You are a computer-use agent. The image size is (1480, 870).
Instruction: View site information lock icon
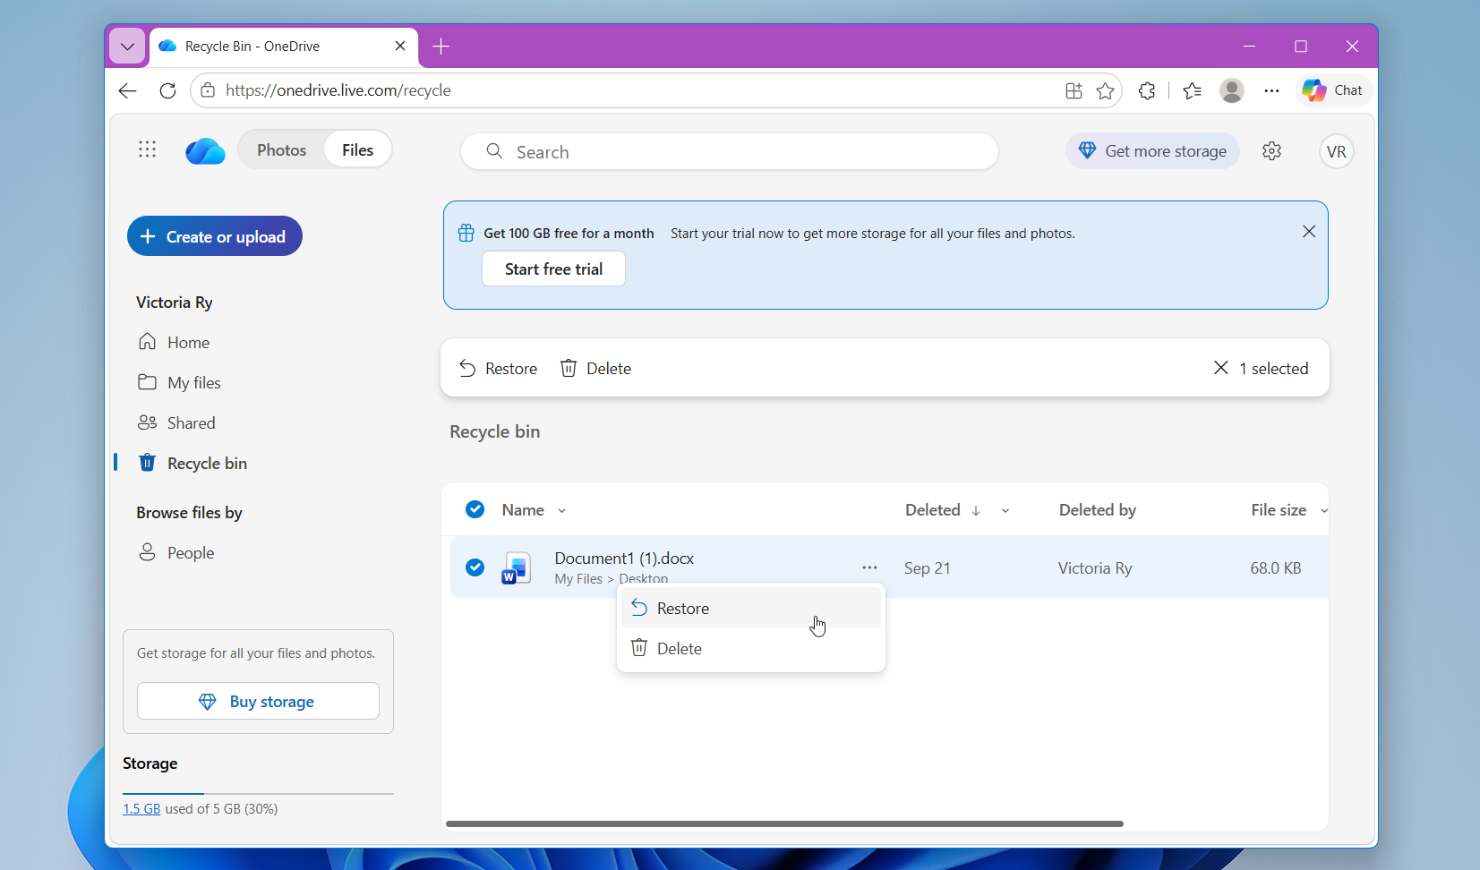pos(208,90)
